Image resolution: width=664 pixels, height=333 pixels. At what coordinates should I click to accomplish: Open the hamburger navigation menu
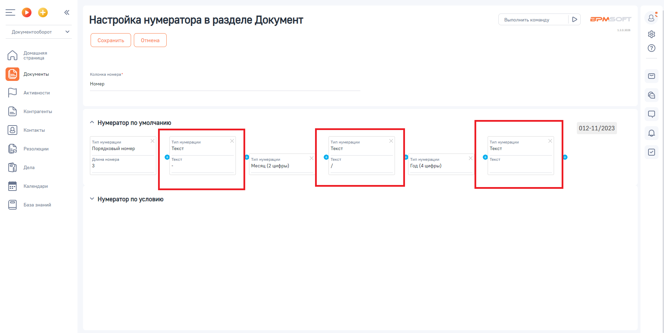click(10, 12)
